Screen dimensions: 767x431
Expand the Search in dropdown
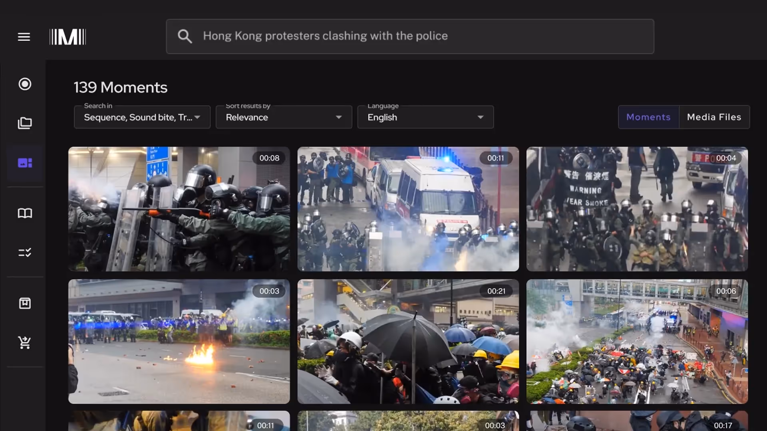pyautogui.click(x=142, y=117)
